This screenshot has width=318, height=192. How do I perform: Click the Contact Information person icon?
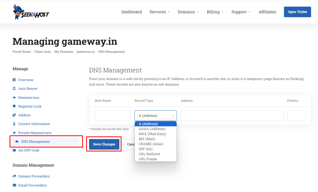click(x=14, y=124)
